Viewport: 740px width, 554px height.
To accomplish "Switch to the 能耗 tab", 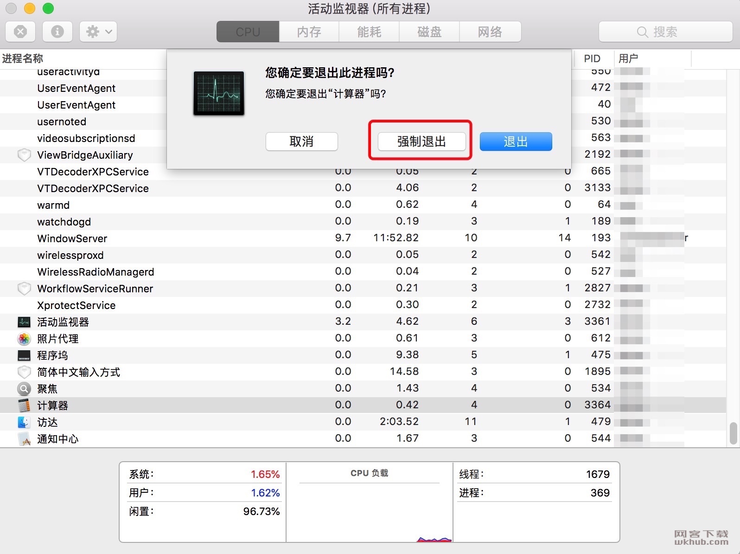I will (369, 32).
